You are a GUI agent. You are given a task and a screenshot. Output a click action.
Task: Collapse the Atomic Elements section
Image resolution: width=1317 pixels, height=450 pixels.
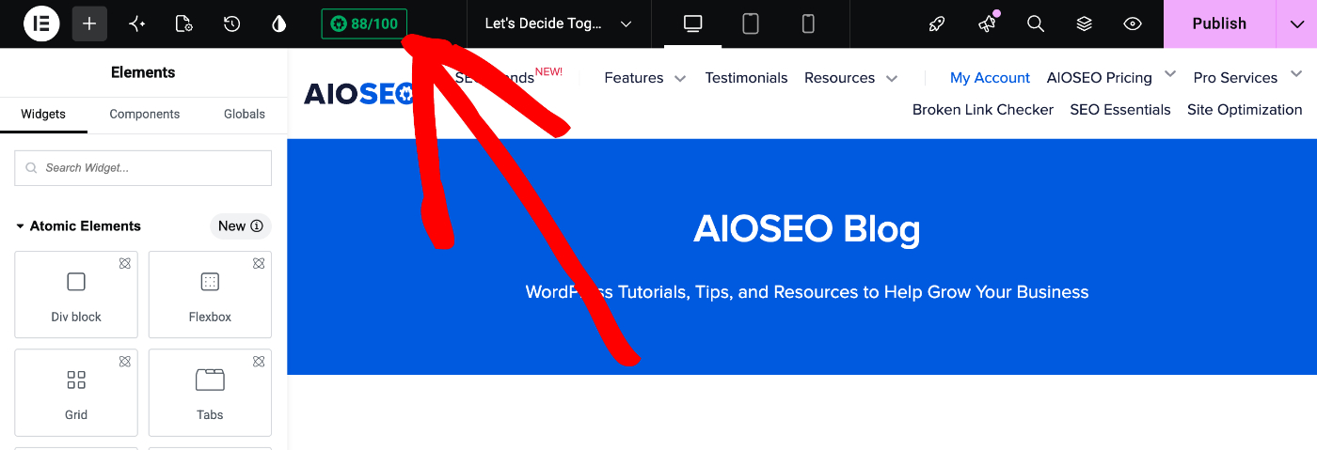78,226
